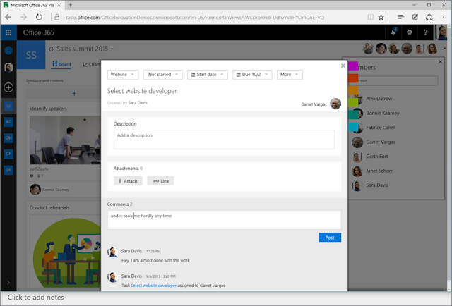Screen dimensions: 452x306
Task: Expand the More options dropdown
Action: (290, 75)
